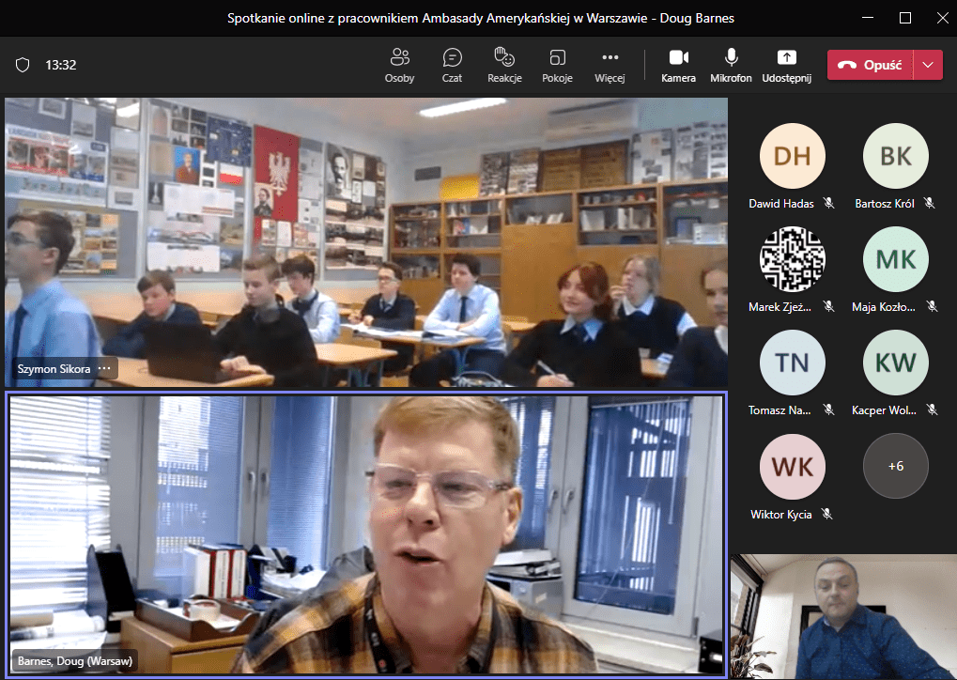Open the Osoby participants panel
Screen dimensions: 957x680
[x=399, y=64]
